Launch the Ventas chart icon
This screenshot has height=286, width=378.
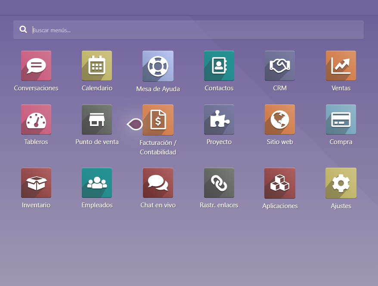click(x=341, y=66)
